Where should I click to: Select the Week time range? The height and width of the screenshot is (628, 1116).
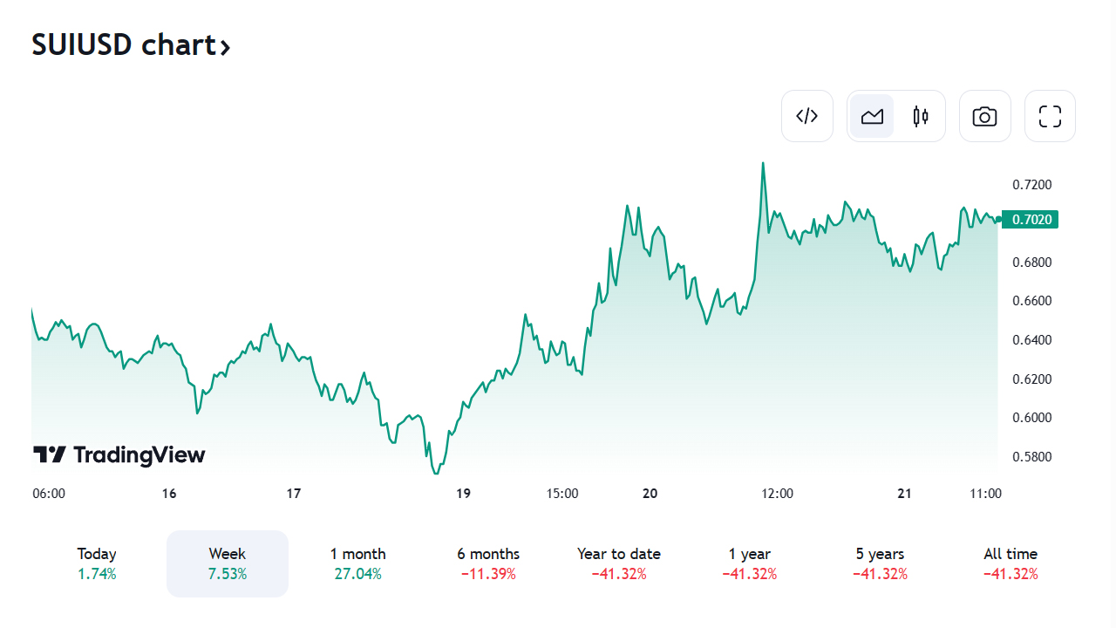(228, 563)
